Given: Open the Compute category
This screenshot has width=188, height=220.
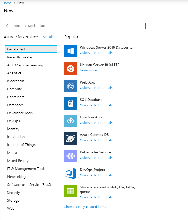Looking at the screenshot, I should (x=14, y=89).
